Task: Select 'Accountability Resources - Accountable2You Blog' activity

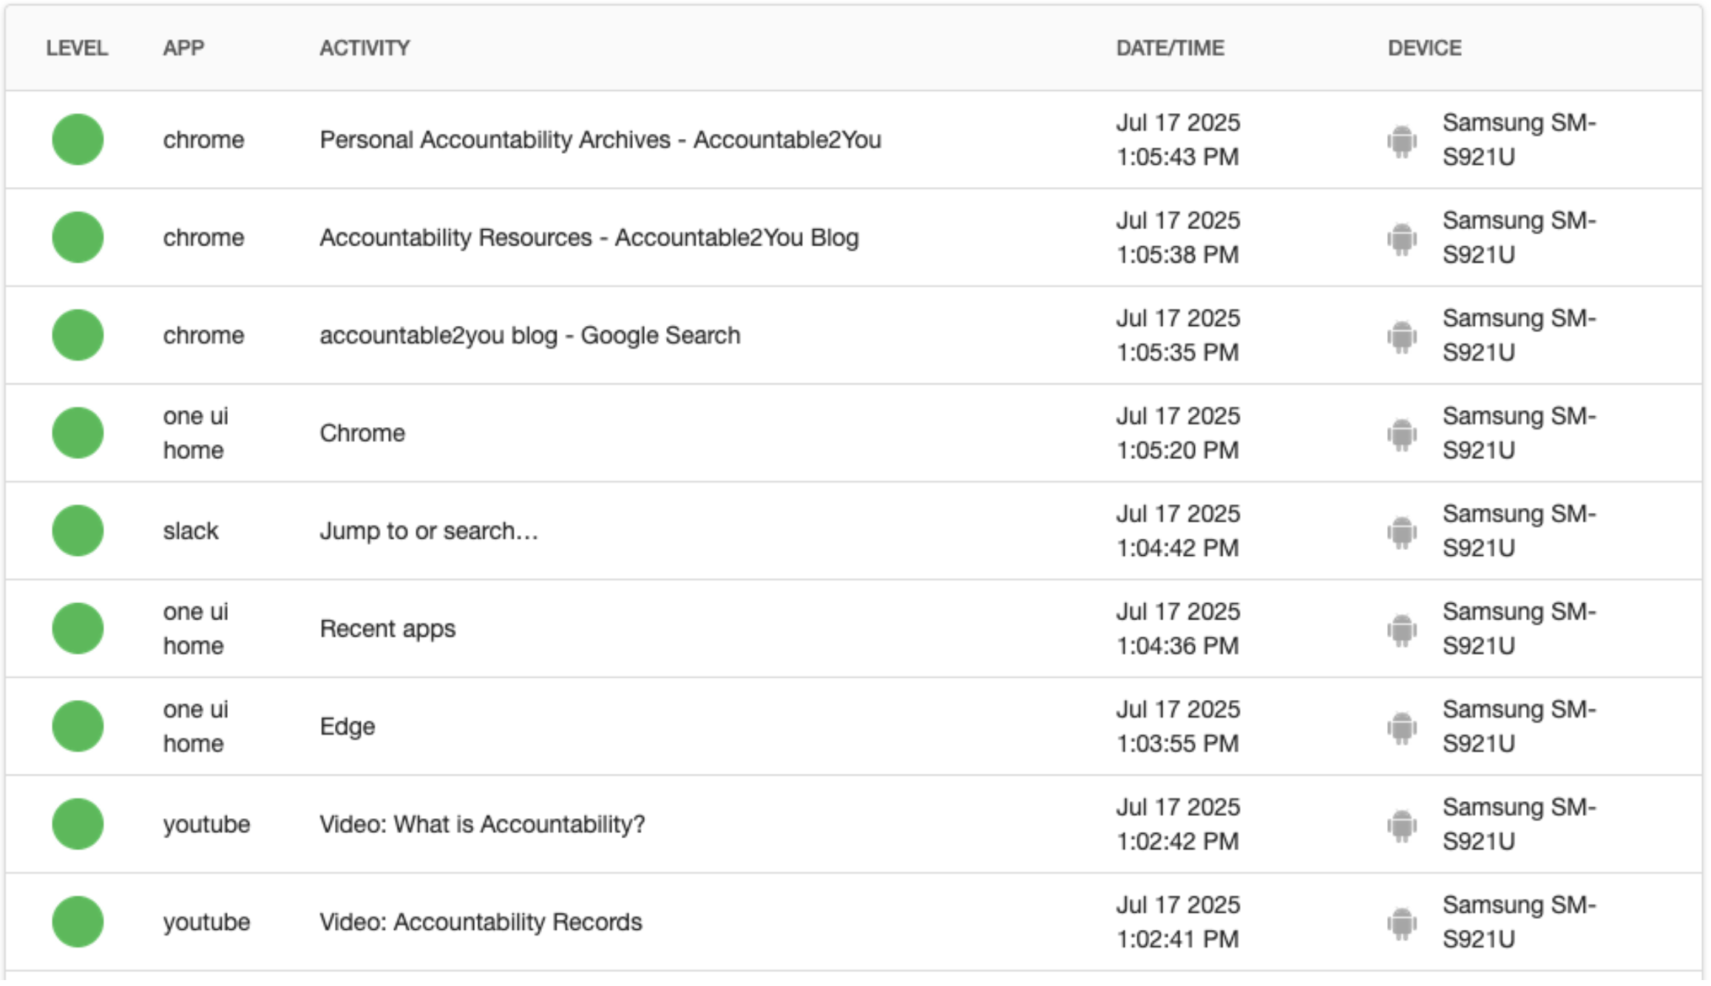Action: [589, 237]
